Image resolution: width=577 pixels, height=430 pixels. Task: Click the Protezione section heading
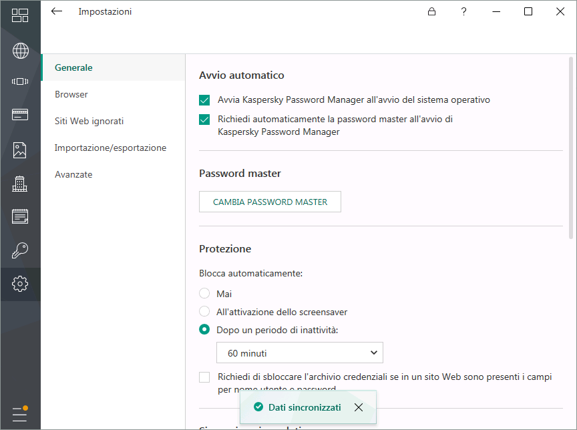[225, 249]
